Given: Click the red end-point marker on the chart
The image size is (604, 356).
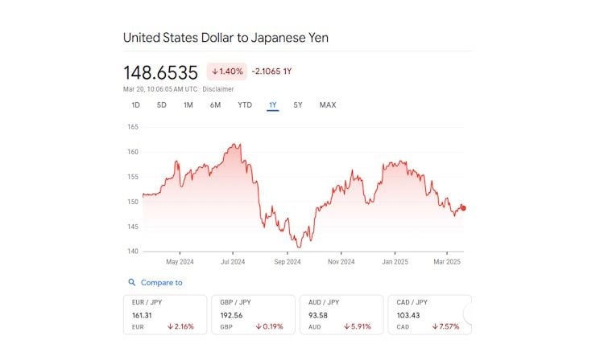Looking at the screenshot, I should 463,208.
